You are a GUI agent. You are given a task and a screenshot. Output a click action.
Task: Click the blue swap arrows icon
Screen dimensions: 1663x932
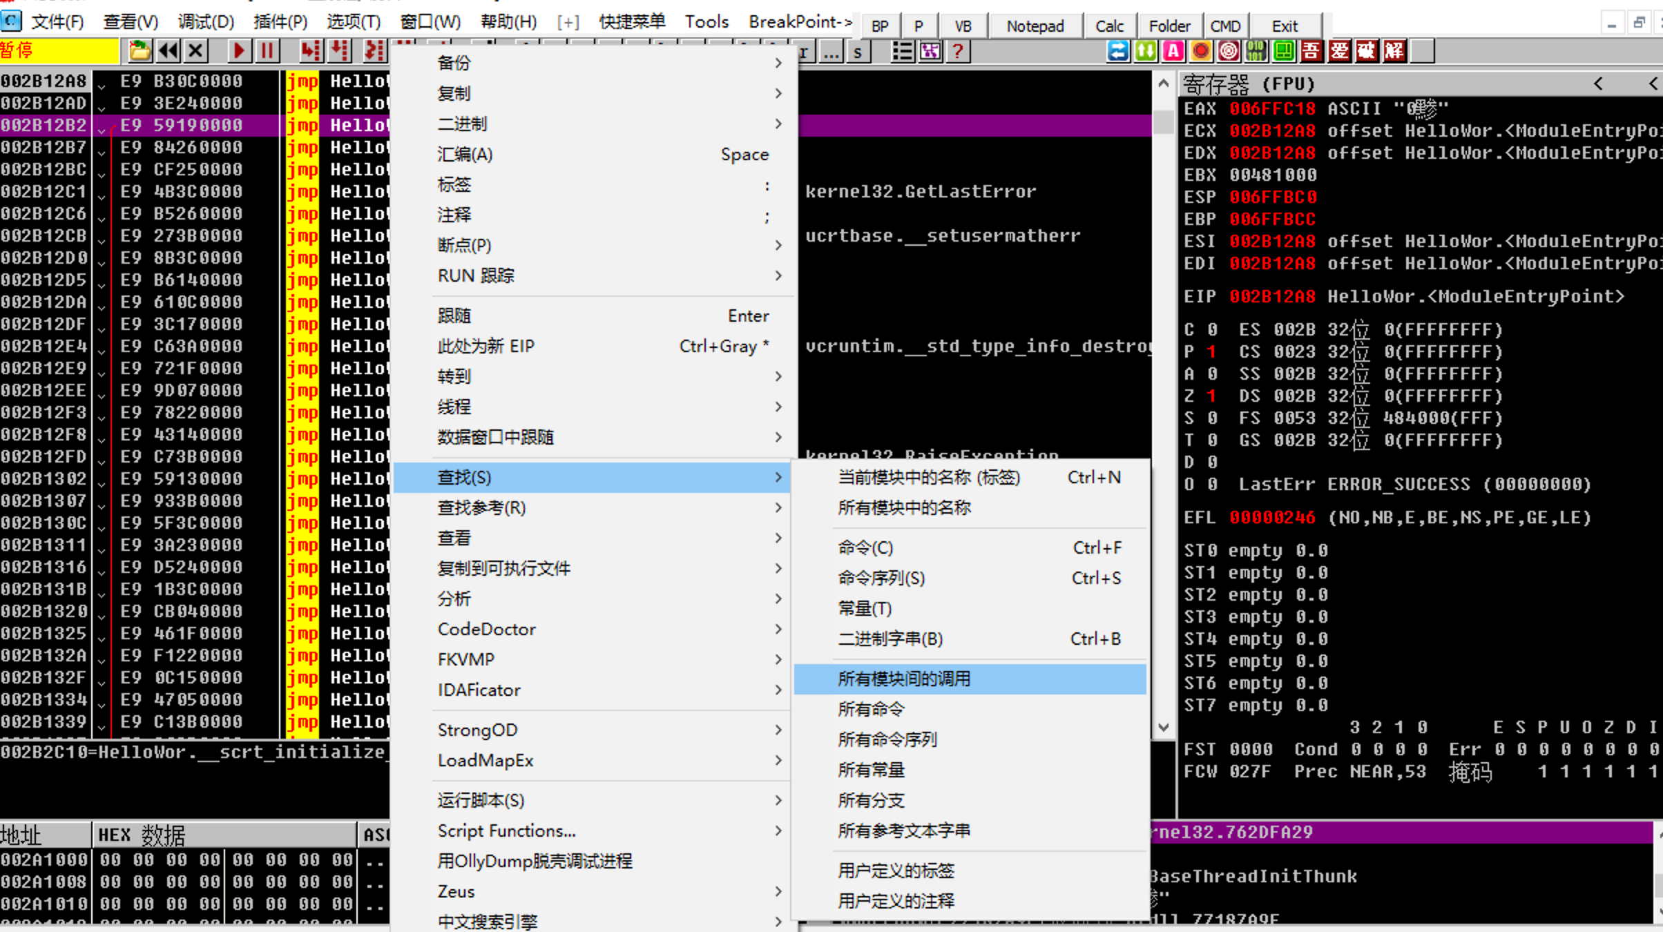[1118, 52]
